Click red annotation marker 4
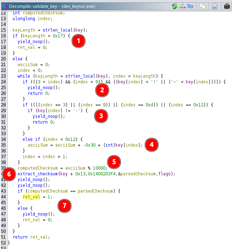 point(151,144)
